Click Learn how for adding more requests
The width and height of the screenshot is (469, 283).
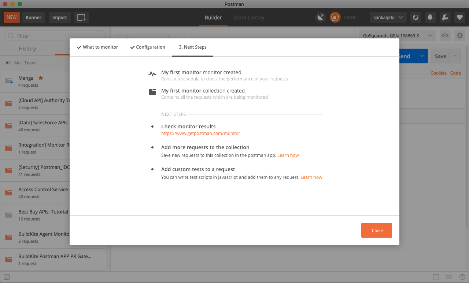click(x=288, y=155)
